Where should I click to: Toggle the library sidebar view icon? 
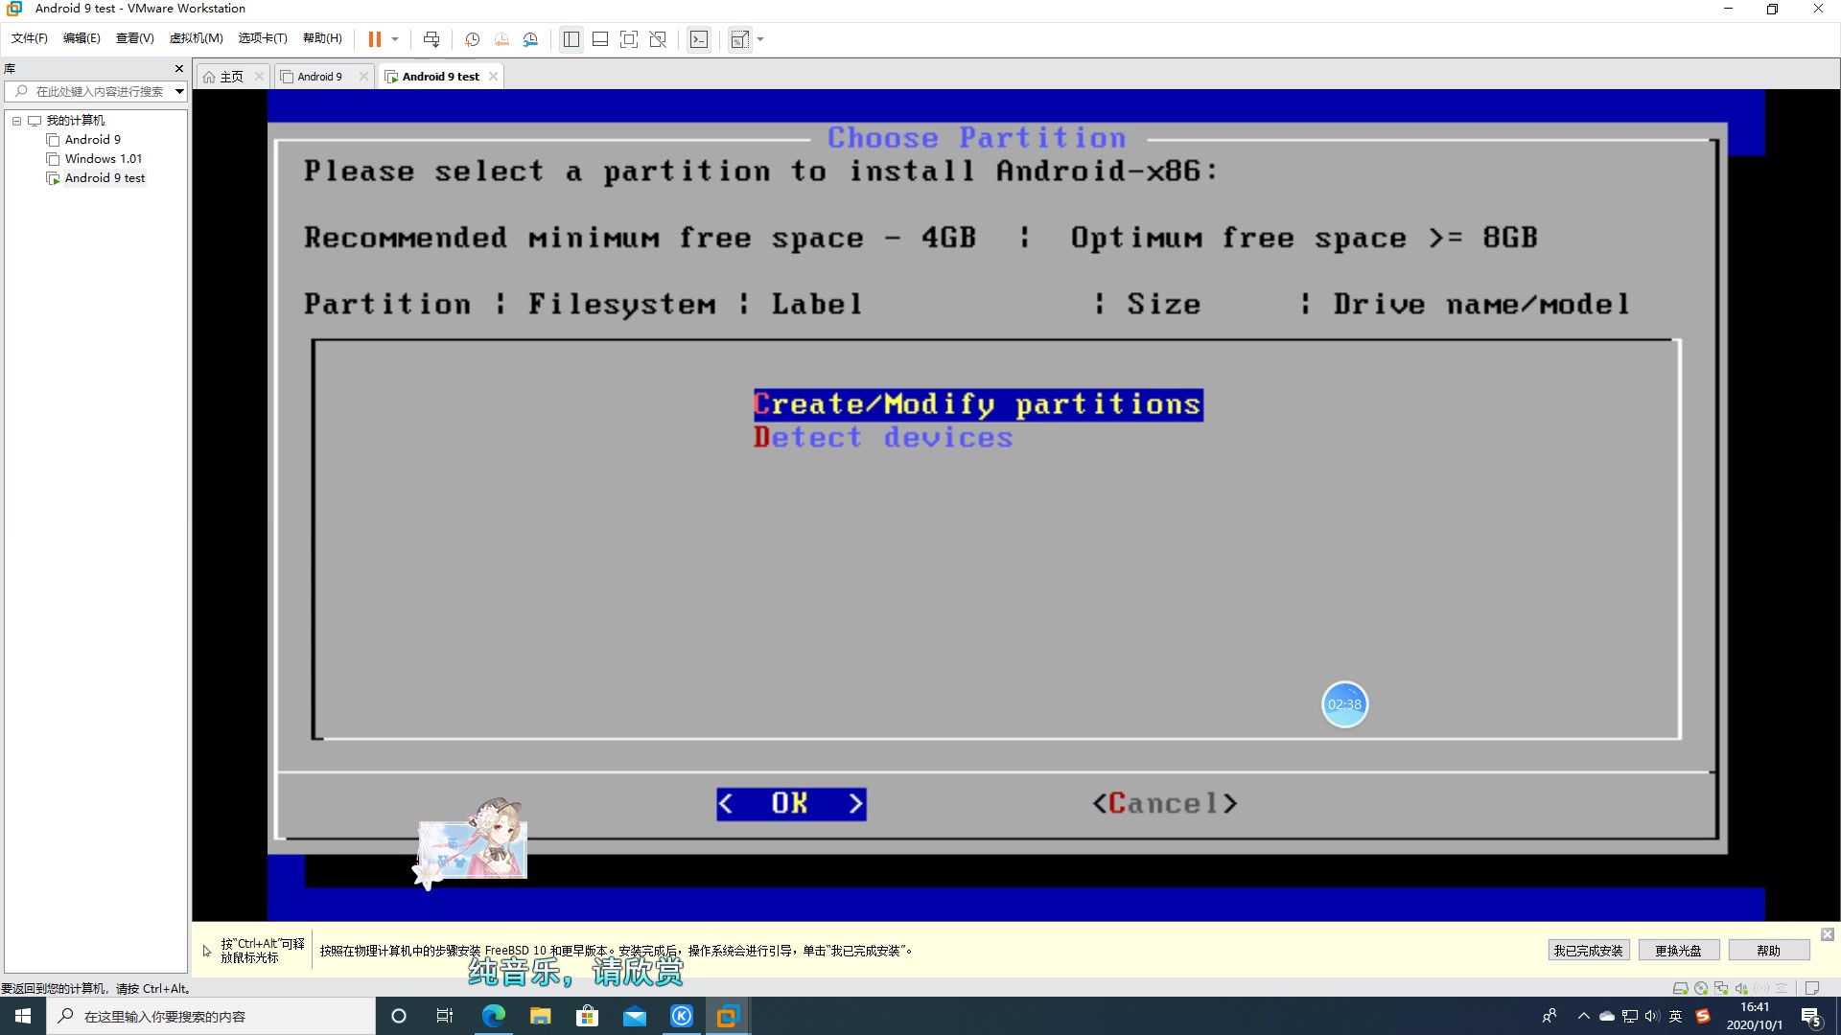click(x=571, y=39)
